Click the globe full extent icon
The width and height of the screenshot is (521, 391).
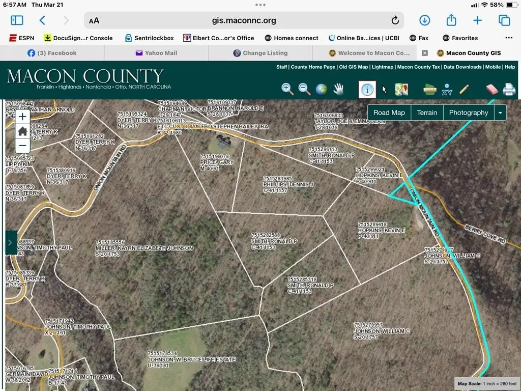tap(322, 89)
